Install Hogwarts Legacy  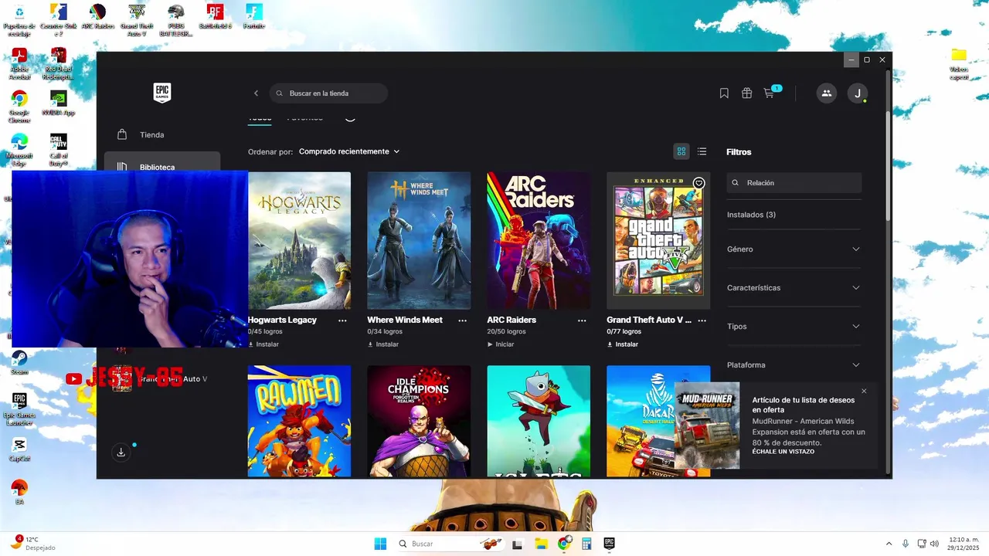(x=263, y=344)
